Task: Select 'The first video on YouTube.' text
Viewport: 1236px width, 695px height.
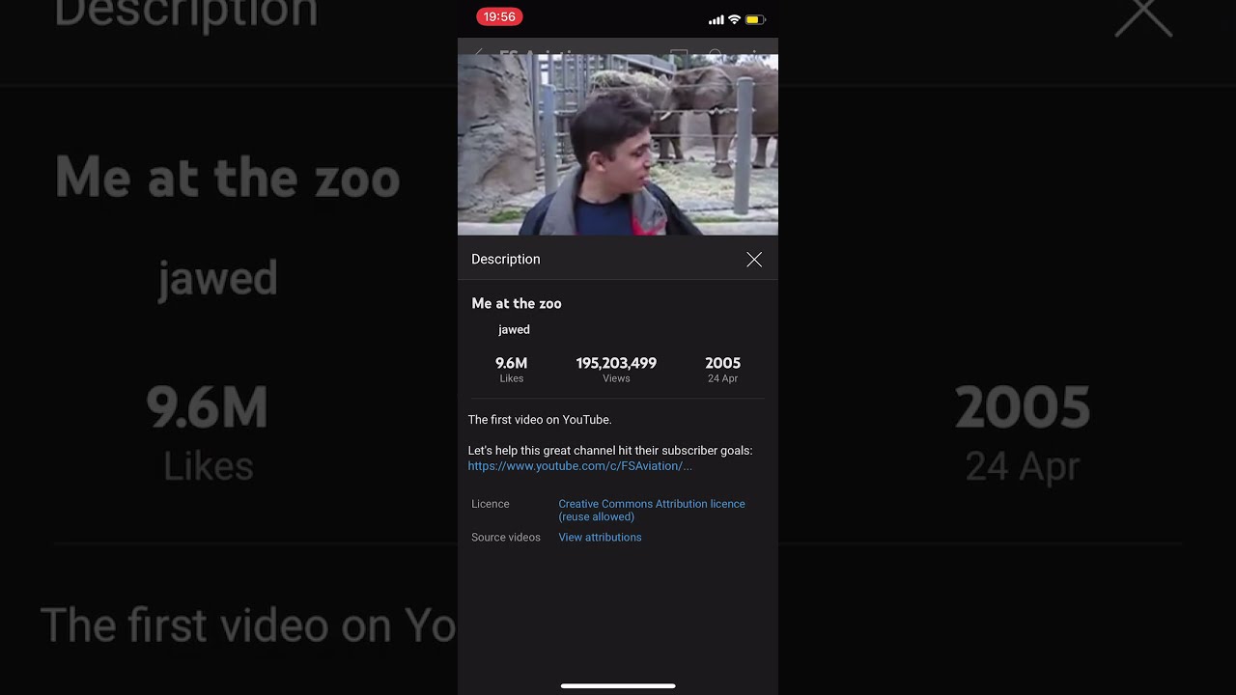Action: (540, 420)
